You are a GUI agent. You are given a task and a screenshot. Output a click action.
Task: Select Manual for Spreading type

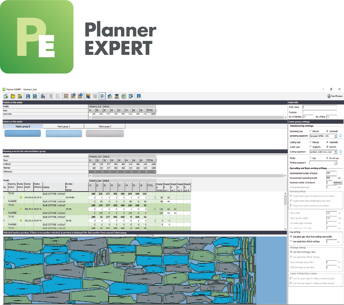(x=310, y=131)
